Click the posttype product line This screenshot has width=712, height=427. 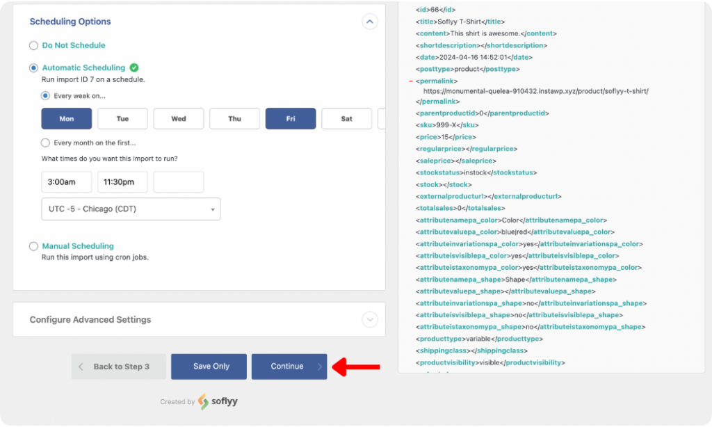tap(468, 69)
